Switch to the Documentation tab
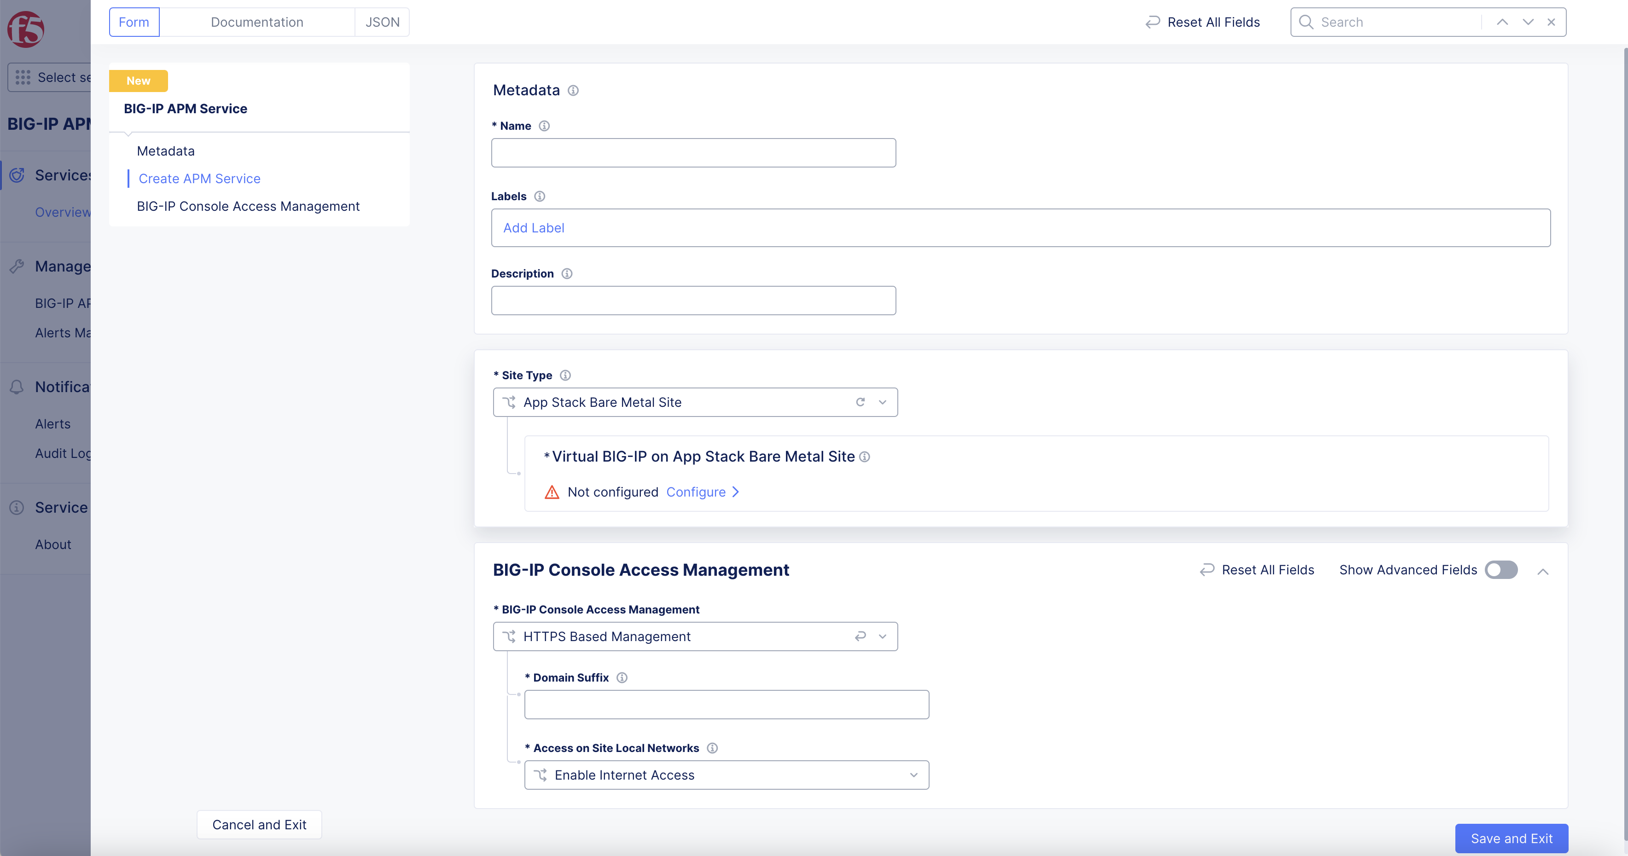 click(x=256, y=22)
